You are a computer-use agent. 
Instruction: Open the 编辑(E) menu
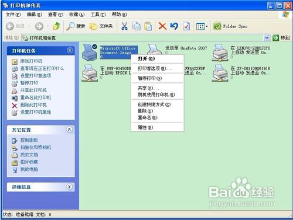click(x=35, y=15)
